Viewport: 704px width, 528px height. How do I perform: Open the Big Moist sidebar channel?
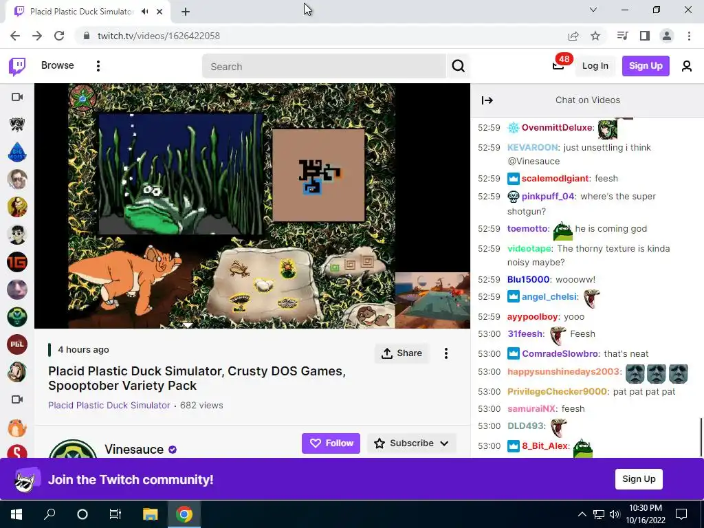point(17,152)
